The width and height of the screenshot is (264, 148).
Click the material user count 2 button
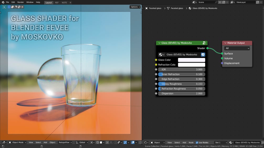[263, 142]
